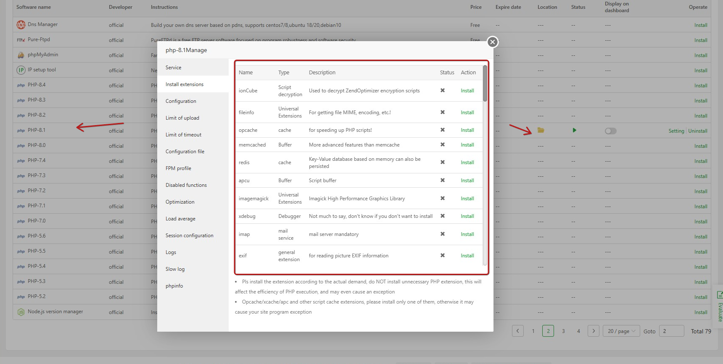Switch to the Disabled functions tab

[x=186, y=185]
